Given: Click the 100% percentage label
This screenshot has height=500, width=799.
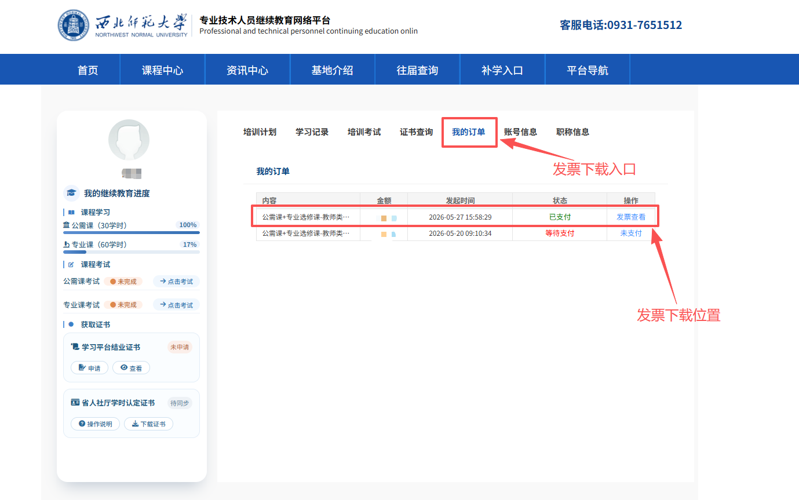Looking at the screenshot, I should [188, 225].
